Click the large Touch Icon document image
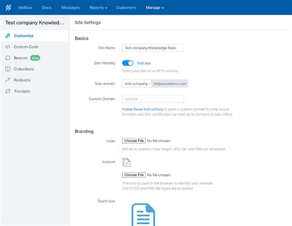This screenshot has width=292, height=226. pos(144,214)
